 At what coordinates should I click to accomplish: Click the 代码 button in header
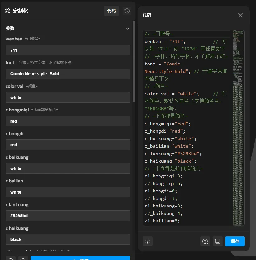pos(111,11)
